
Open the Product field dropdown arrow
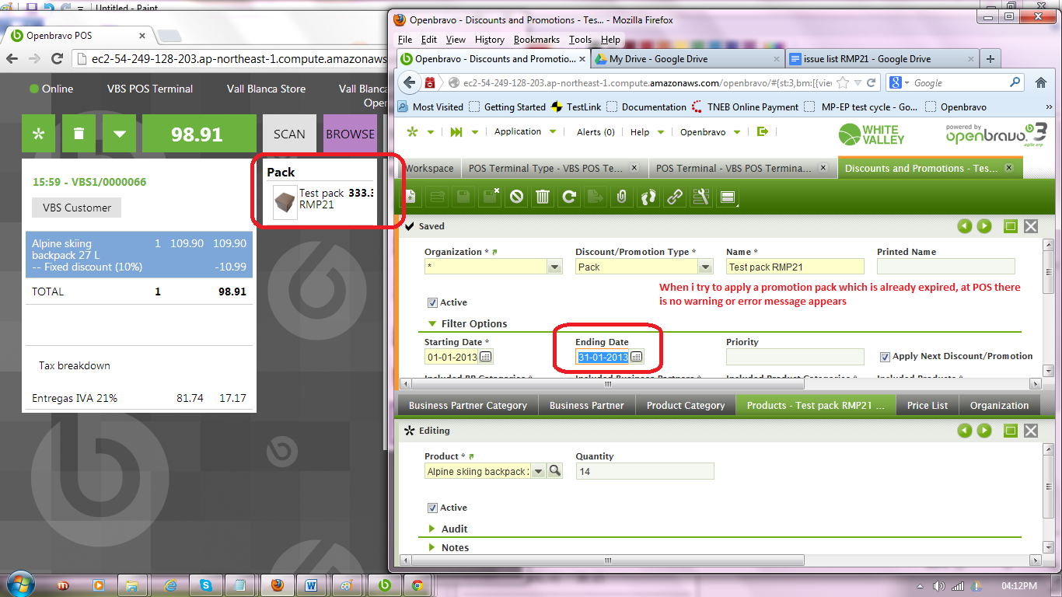539,471
